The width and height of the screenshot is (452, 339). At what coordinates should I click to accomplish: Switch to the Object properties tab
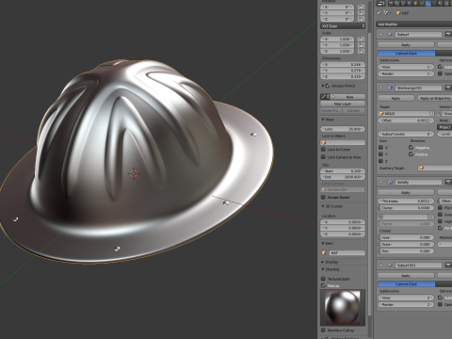tap(416, 4)
